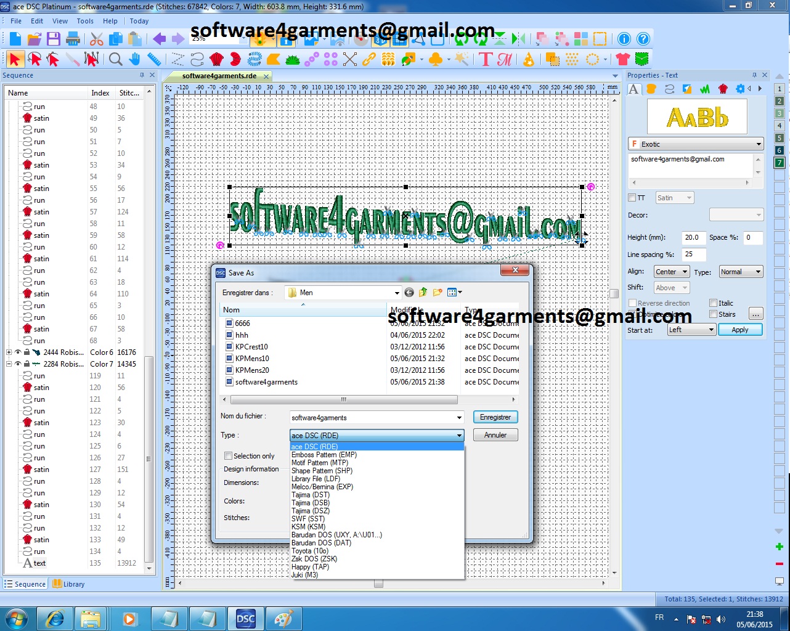Click the Enregistrer button
The height and width of the screenshot is (631, 790).
pyautogui.click(x=495, y=417)
